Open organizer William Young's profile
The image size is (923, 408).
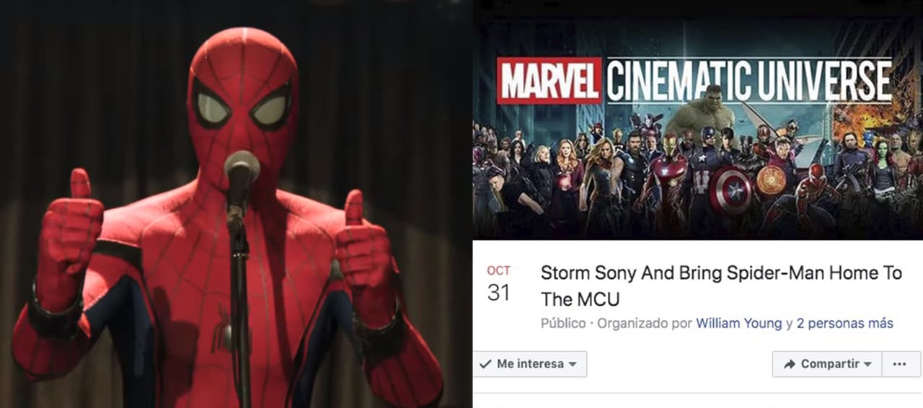[x=738, y=324]
